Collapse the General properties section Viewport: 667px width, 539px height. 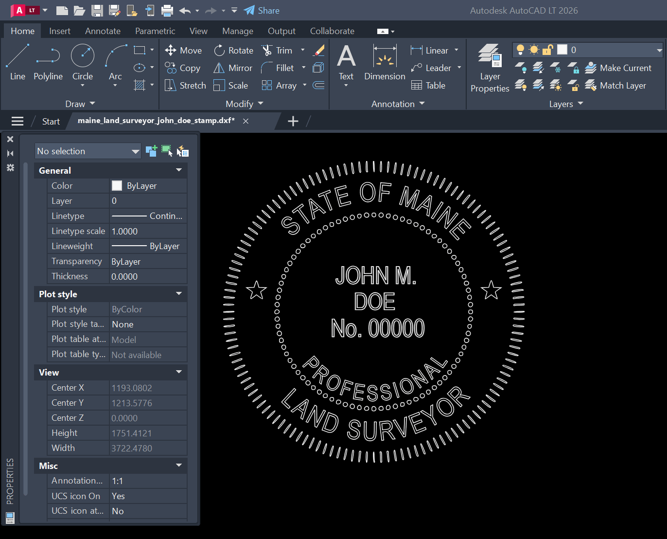pyautogui.click(x=179, y=170)
